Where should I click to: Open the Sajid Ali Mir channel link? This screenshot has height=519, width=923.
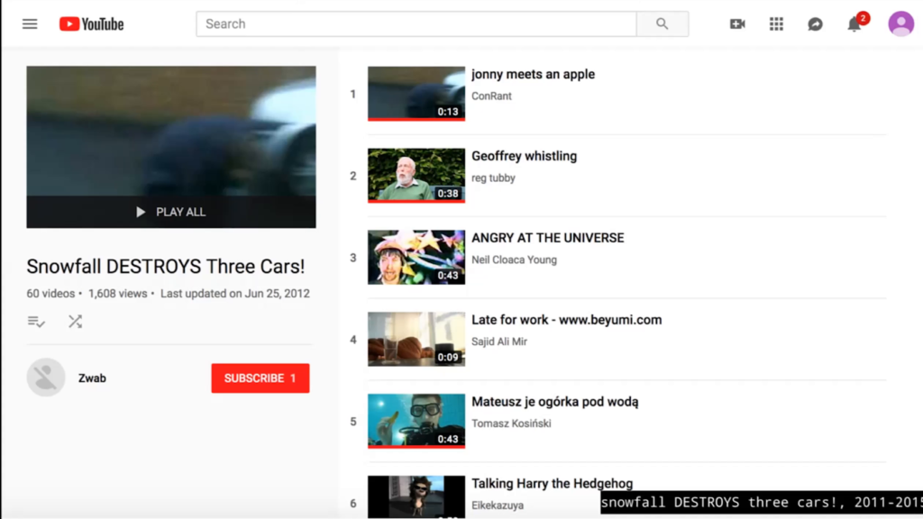pyautogui.click(x=499, y=341)
